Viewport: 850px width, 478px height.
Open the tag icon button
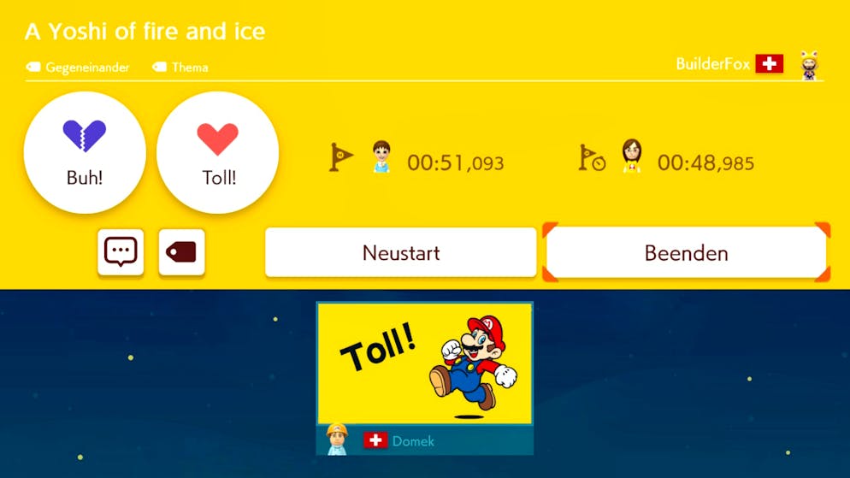181,252
